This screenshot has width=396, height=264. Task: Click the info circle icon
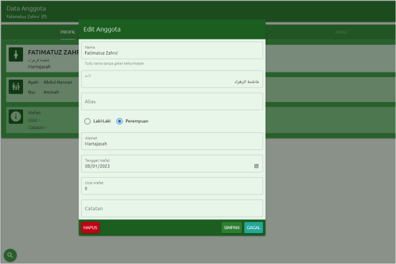[16, 117]
